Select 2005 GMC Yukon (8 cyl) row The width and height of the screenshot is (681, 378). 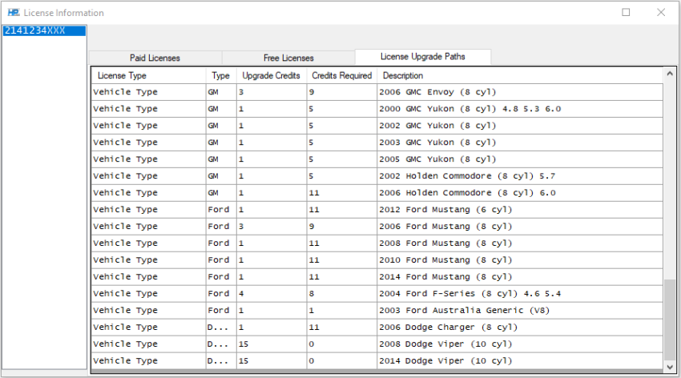(x=377, y=159)
